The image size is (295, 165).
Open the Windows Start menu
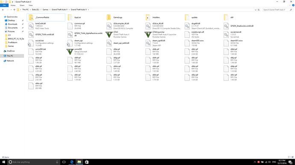pos(3,162)
